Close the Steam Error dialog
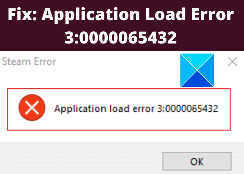 232,62
